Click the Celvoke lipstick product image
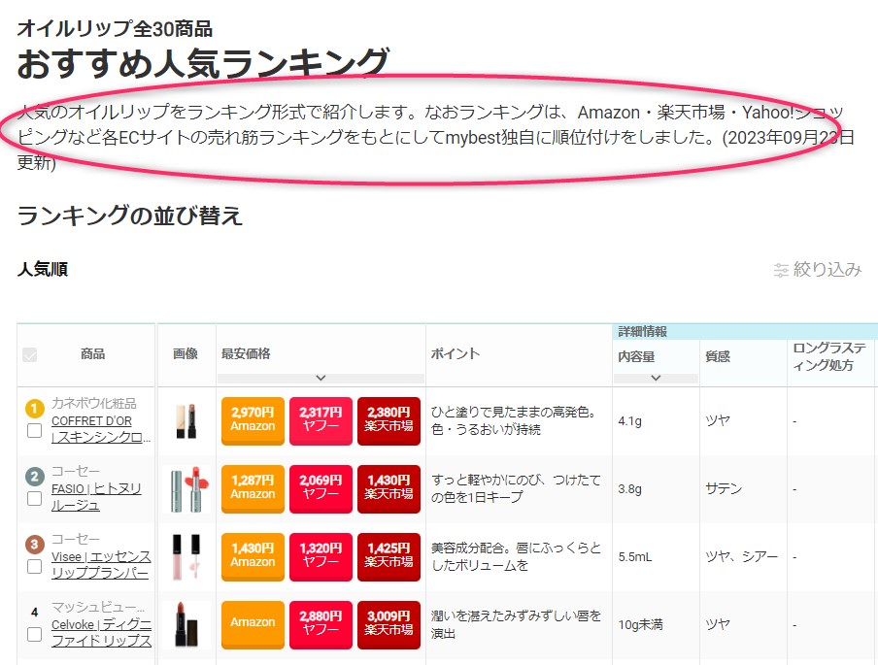This screenshot has height=665, width=878. 187,624
